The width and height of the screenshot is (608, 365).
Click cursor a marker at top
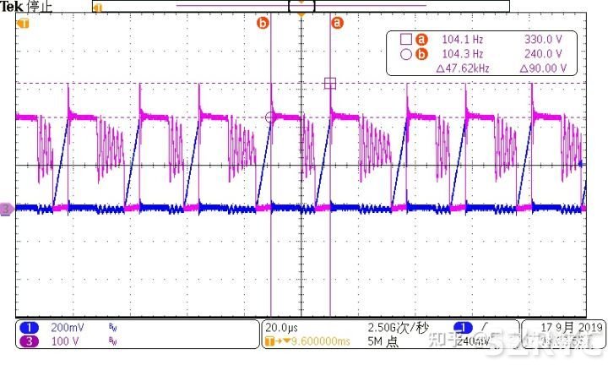pyautogui.click(x=338, y=24)
